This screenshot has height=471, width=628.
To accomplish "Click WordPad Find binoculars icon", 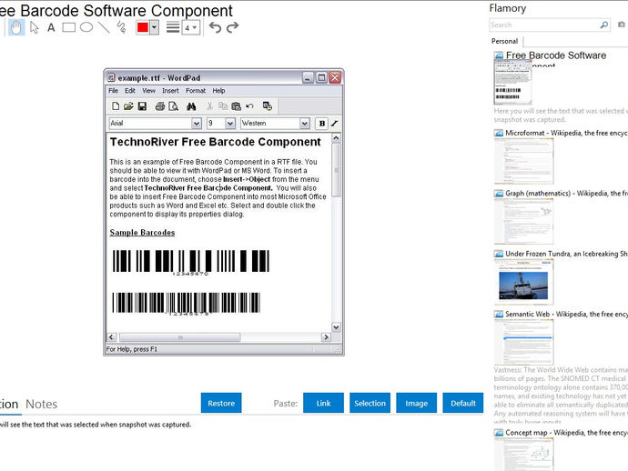I will point(191,106).
